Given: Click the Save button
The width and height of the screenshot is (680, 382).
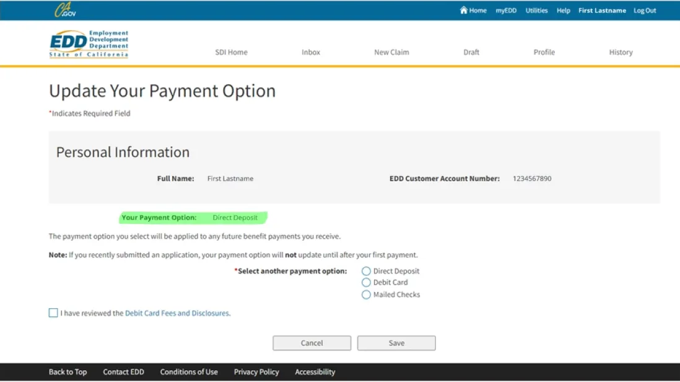Looking at the screenshot, I should coord(396,343).
